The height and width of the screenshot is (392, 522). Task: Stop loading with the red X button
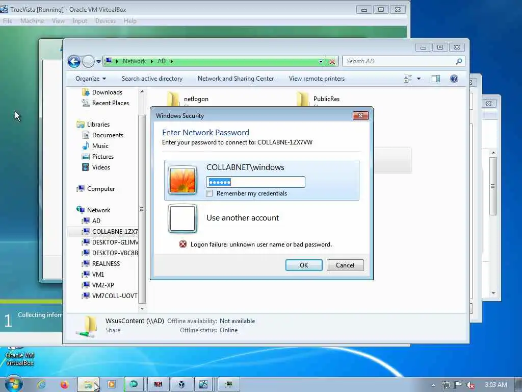click(x=332, y=61)
